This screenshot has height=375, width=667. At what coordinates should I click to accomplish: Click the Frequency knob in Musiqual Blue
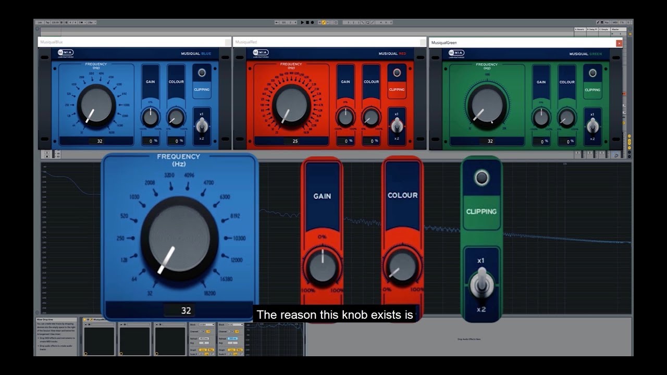click(x=96, y=105)
